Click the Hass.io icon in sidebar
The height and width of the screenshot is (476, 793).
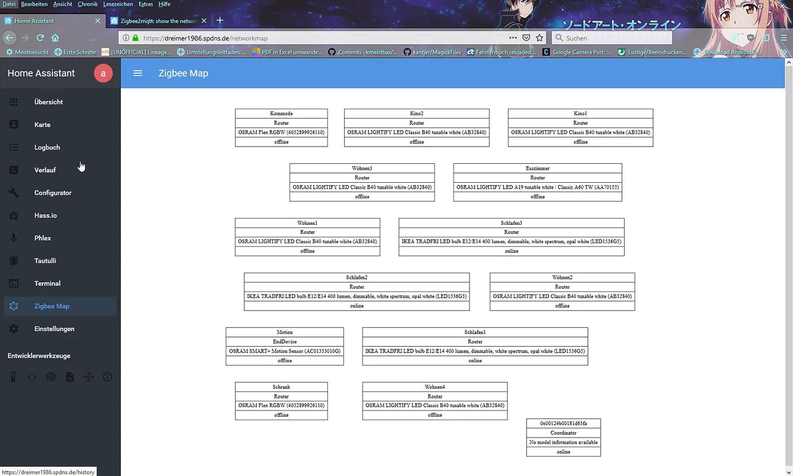[x=14, y=216]
